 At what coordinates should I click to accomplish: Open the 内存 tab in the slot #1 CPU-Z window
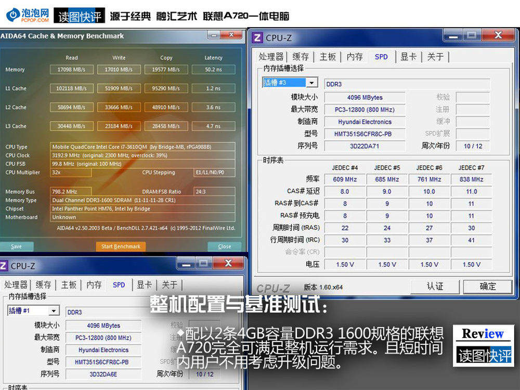coord(94,285)
